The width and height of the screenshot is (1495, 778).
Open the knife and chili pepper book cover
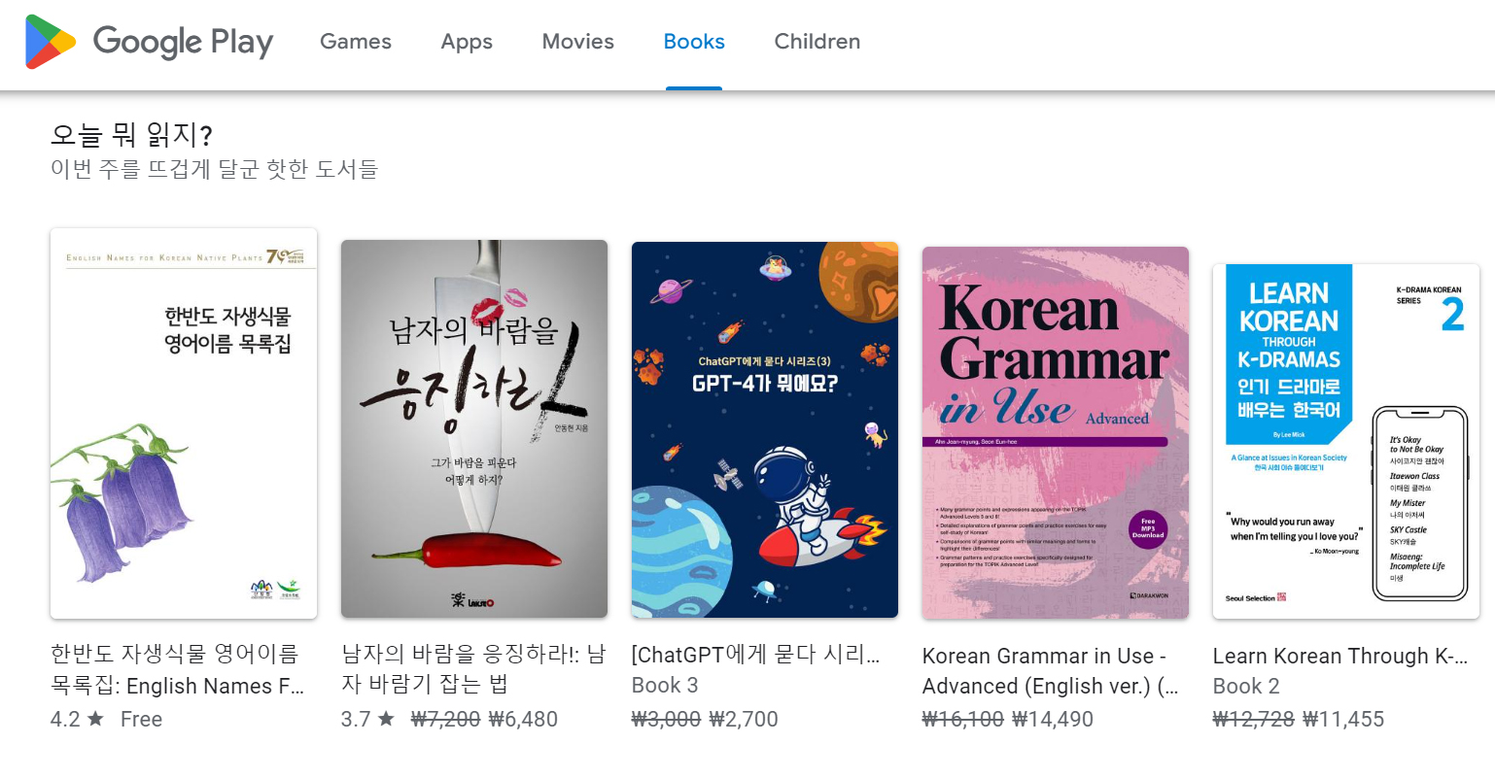(x=474, y=429)
